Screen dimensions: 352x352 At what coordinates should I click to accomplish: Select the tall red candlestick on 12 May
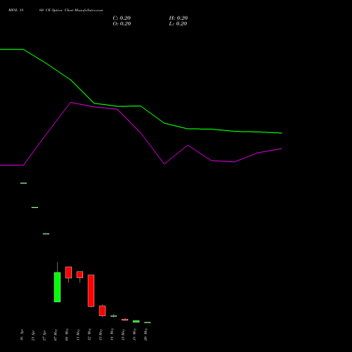coord(91,291)
